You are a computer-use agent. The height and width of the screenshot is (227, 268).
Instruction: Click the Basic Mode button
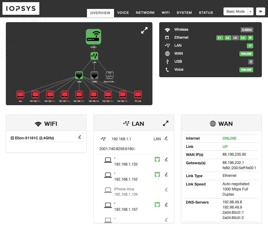[x=235, y=12]
